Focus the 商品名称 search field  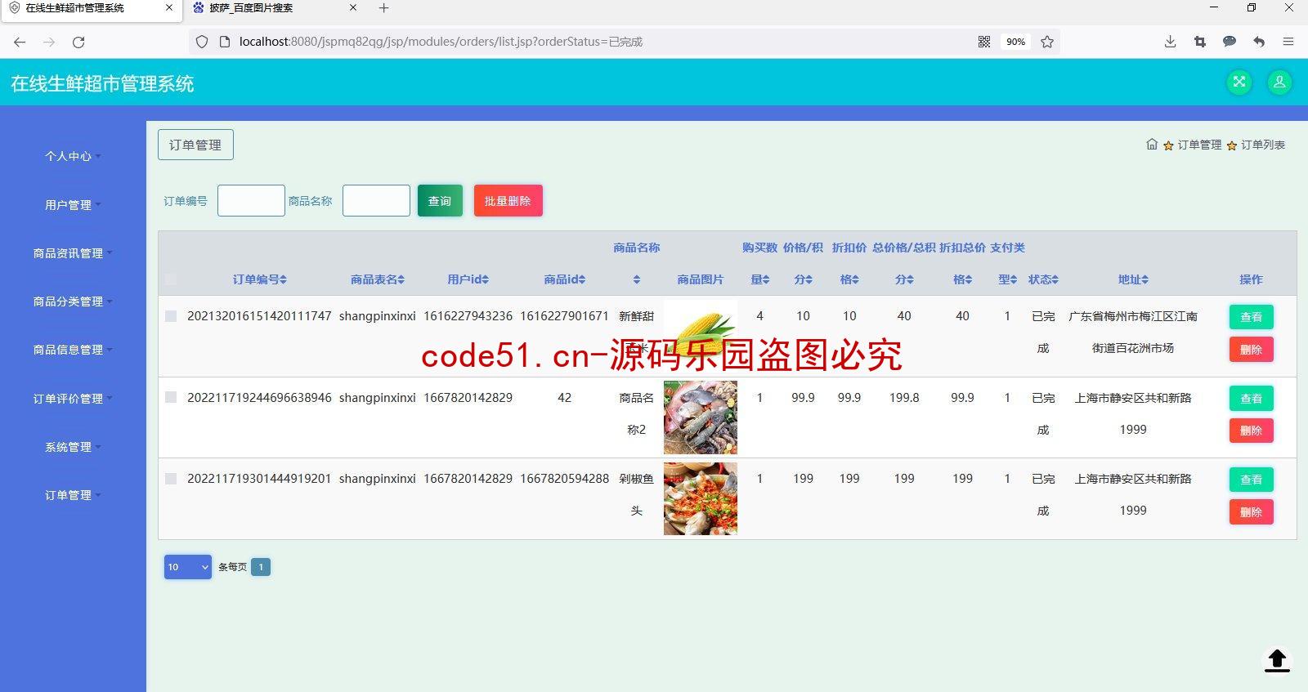(376, 201)
